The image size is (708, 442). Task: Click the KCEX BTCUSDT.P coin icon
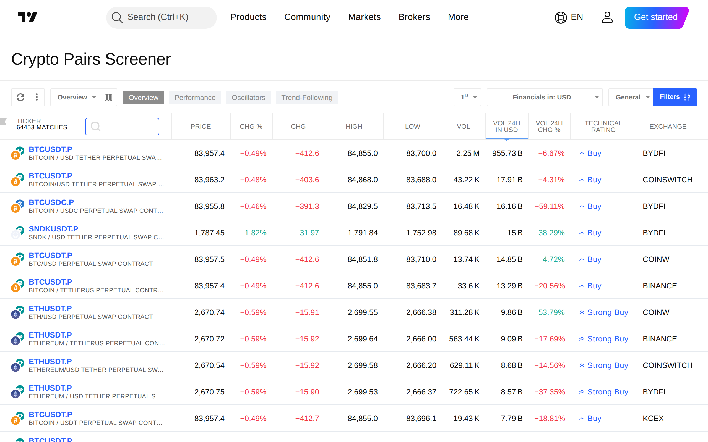pos(17,418)
